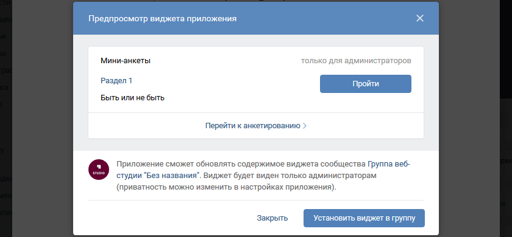Click the chevron after Перейти к анкетированию
The image size is (512, 237).
[305, 126]
